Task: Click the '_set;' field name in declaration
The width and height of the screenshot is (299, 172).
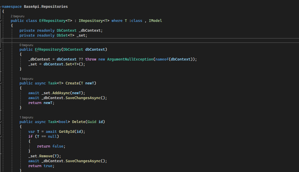Action: pyautogui.click(x=82, y=35)
